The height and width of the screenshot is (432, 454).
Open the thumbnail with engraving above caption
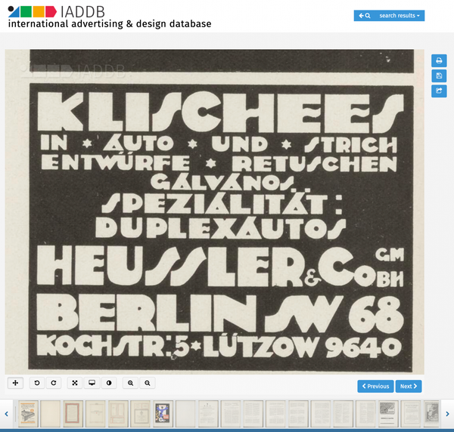coord(388,414)
